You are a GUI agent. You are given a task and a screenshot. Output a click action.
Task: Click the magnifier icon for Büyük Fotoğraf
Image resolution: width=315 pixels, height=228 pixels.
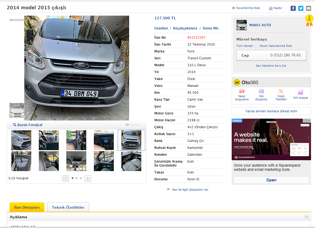[x=15, y=125]
